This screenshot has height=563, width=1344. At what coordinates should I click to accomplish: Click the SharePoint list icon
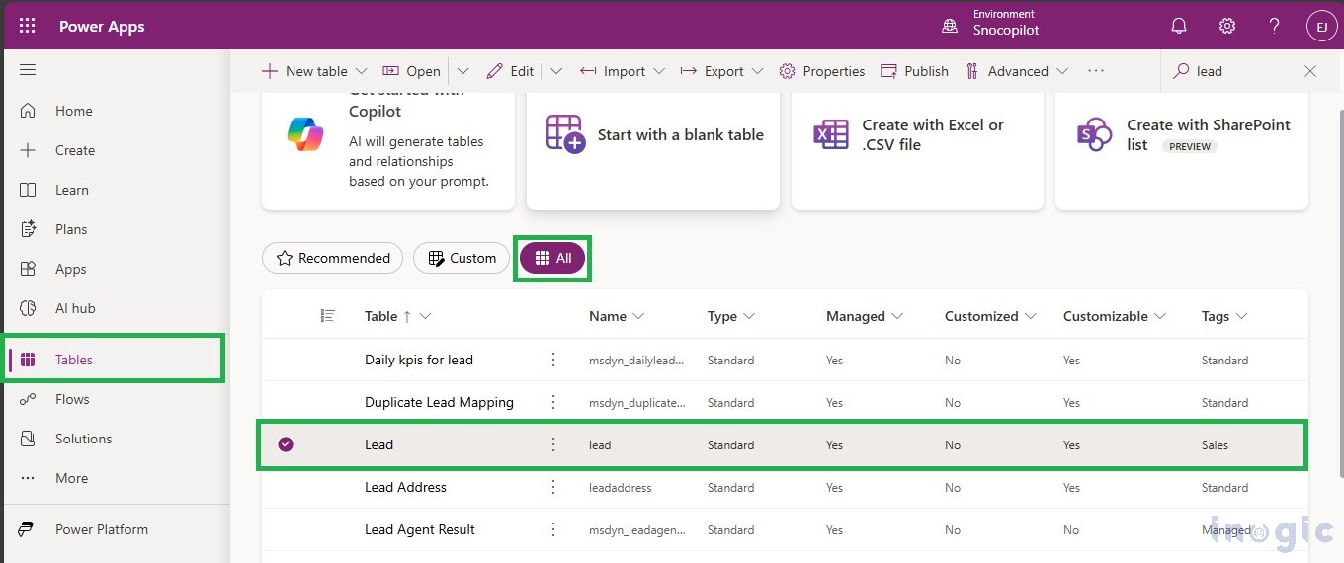(1095, 133)
